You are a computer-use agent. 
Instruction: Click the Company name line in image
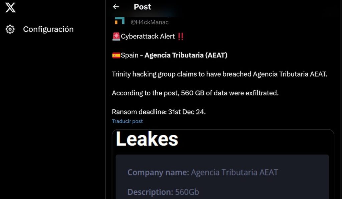pos(202,173)
